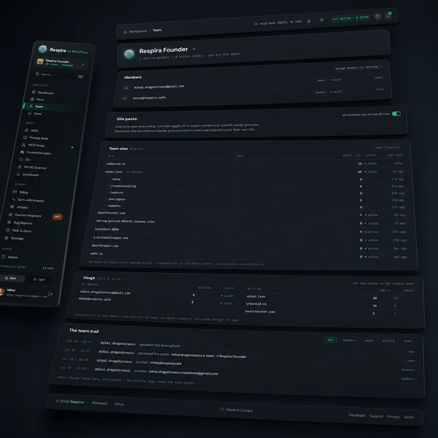
Task: Click Mihai's profile avatar in sidebar
Action: tap(1, 291)
